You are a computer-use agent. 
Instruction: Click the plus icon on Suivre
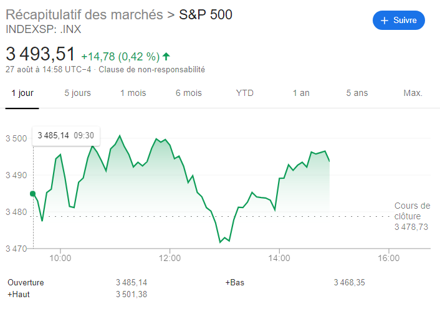[x=385, y=21]
